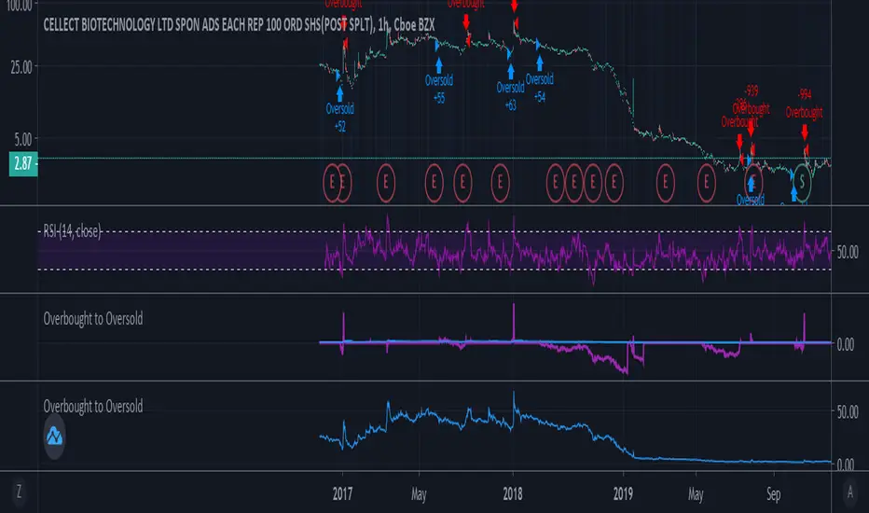The width and height of the screenshot is (869, 513).
Task: Click the 5.00 price axis label
Action: (23, 139)
